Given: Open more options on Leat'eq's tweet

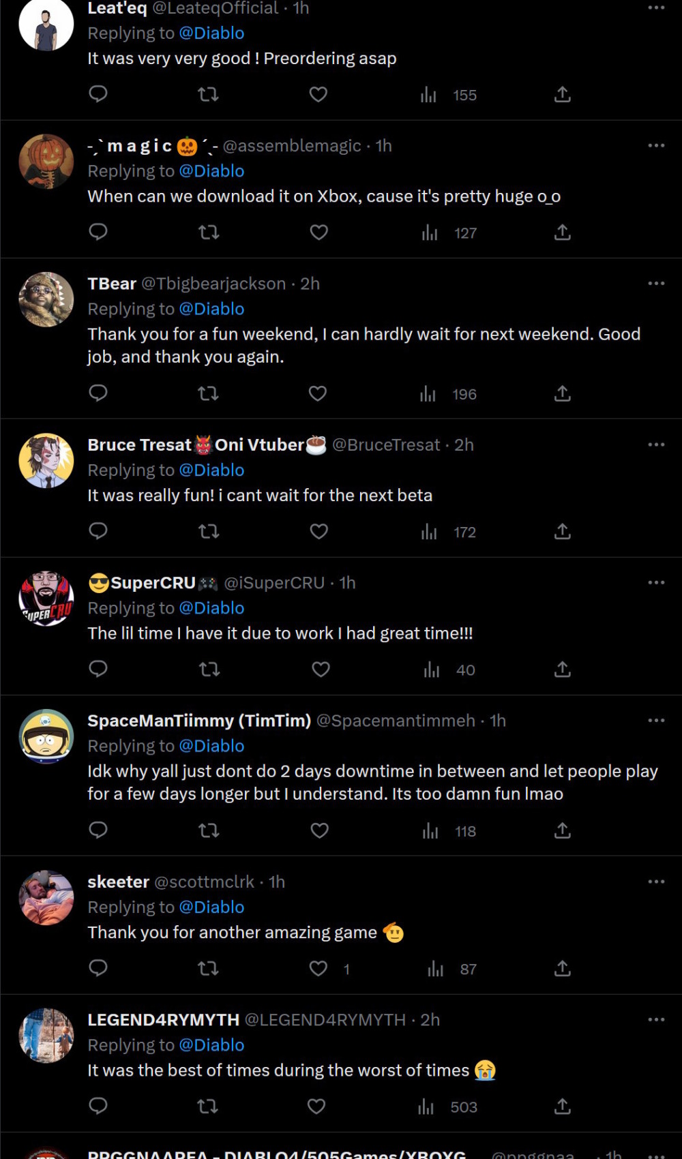Looking at the screenshot, I should click(x=656, y=7).
